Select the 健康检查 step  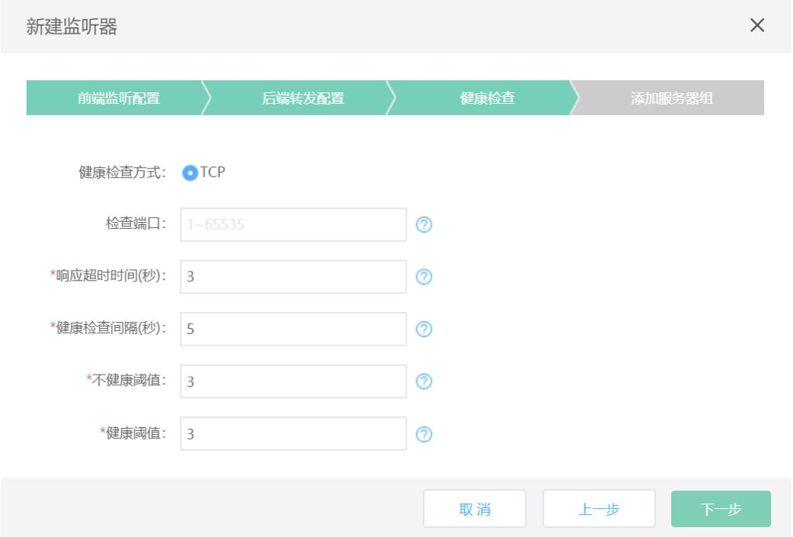click(x=487, y=98)
